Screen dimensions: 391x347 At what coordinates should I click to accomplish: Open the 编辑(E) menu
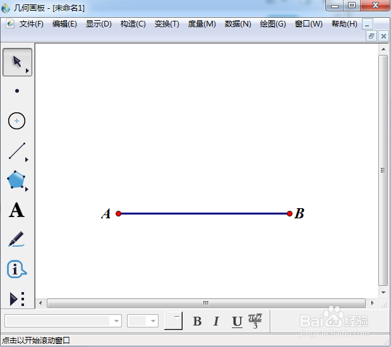click(64, 24)
